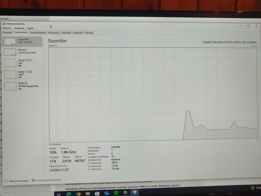261x196 pixels.
Task: Click the 60 sekuntia graph label
Action: tap(55, 144)
